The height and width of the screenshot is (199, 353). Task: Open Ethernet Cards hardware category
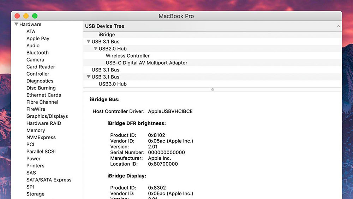click(43, 95)
